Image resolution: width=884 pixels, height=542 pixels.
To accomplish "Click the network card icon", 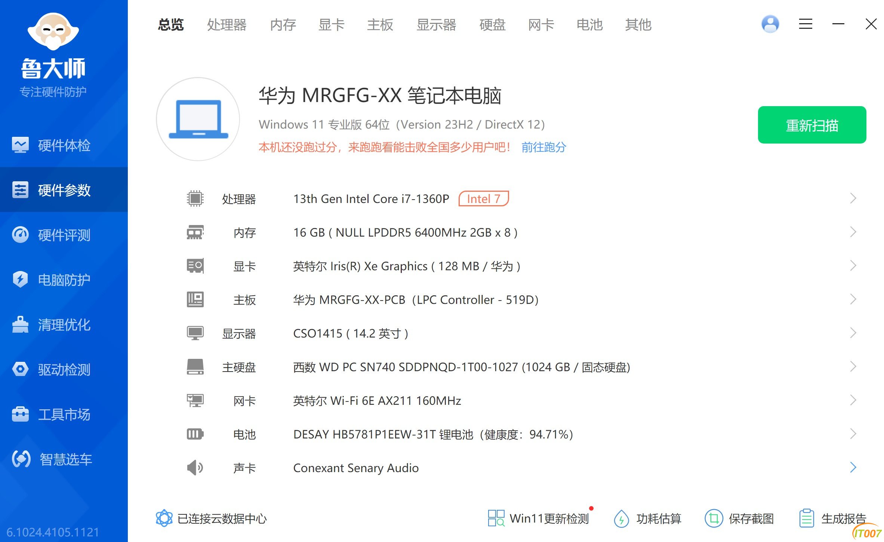I will 195,400.
